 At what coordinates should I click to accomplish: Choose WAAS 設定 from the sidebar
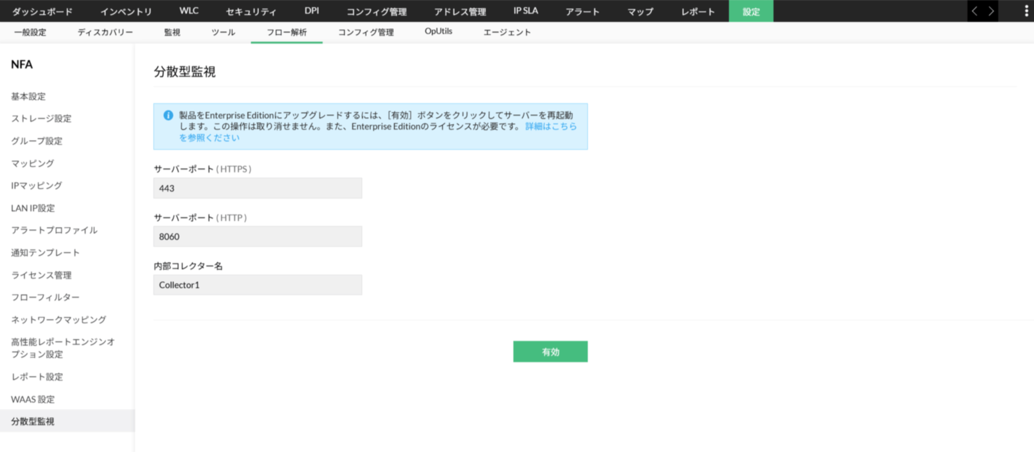pos(33,399)
